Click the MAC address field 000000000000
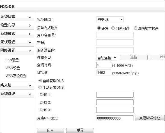The width and height of the screenshot is (165, 133). (115, 118)
